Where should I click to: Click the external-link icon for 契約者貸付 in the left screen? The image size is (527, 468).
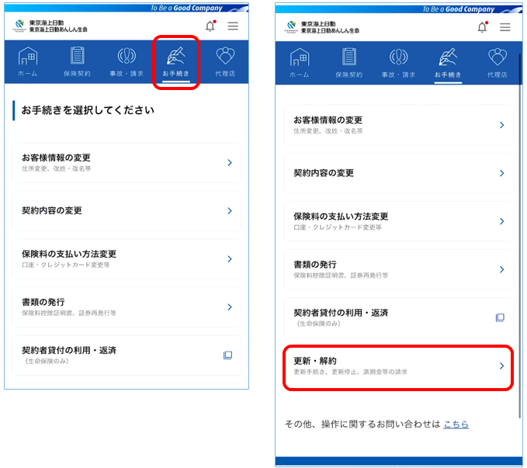tap(228, 355)
